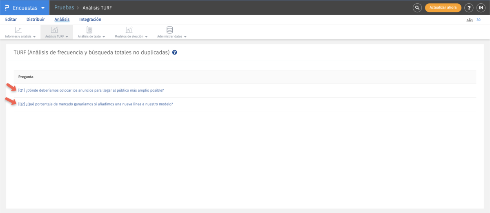Click the search magnifier icon

pyautogui.click(x=417, y=8)
